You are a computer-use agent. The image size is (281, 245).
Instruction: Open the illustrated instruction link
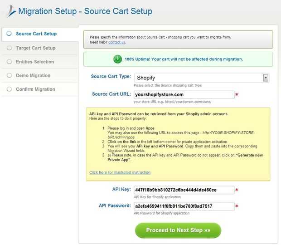120,172
